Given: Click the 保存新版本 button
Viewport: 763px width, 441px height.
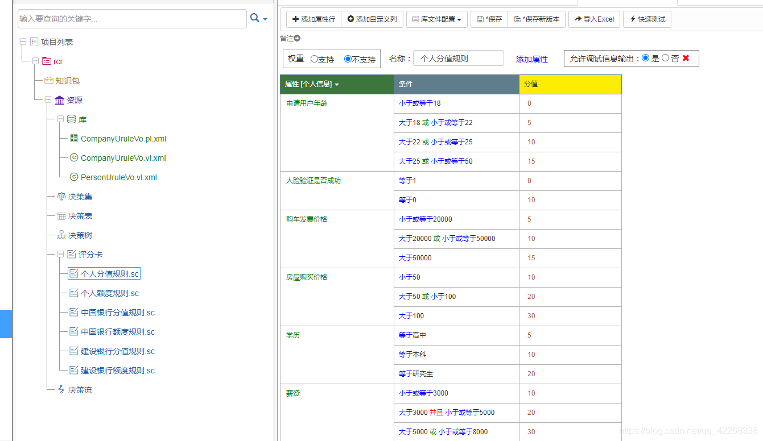Looking at the screenshot, I should (x=537, y=19).
